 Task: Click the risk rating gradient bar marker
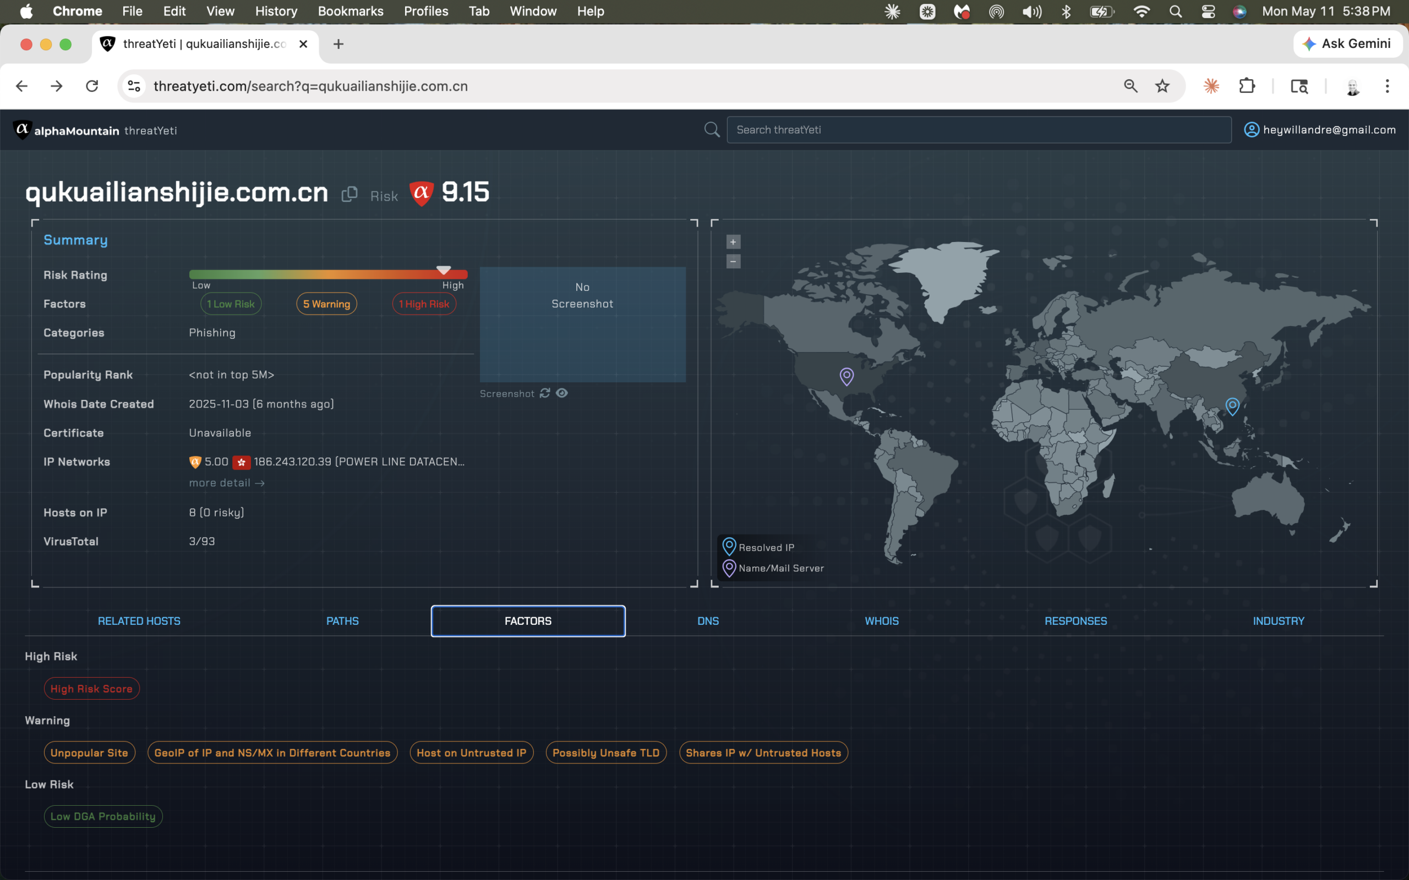coord(444,271)
